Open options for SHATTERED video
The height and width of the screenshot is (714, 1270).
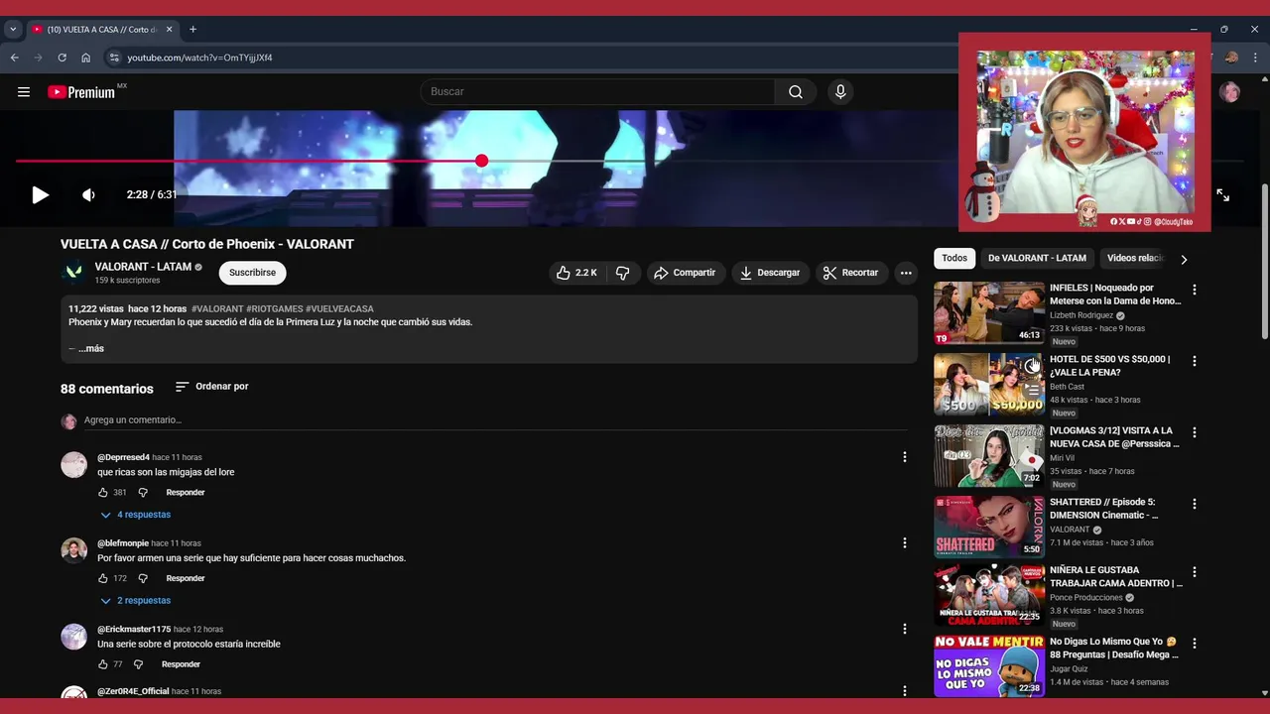tap(1195, 504)
